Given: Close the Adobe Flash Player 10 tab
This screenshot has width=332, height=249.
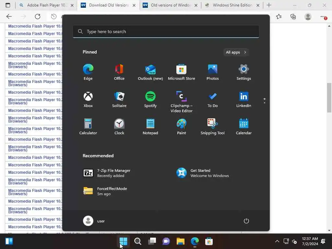Looking at the screenshot, I should pos(72,5).
